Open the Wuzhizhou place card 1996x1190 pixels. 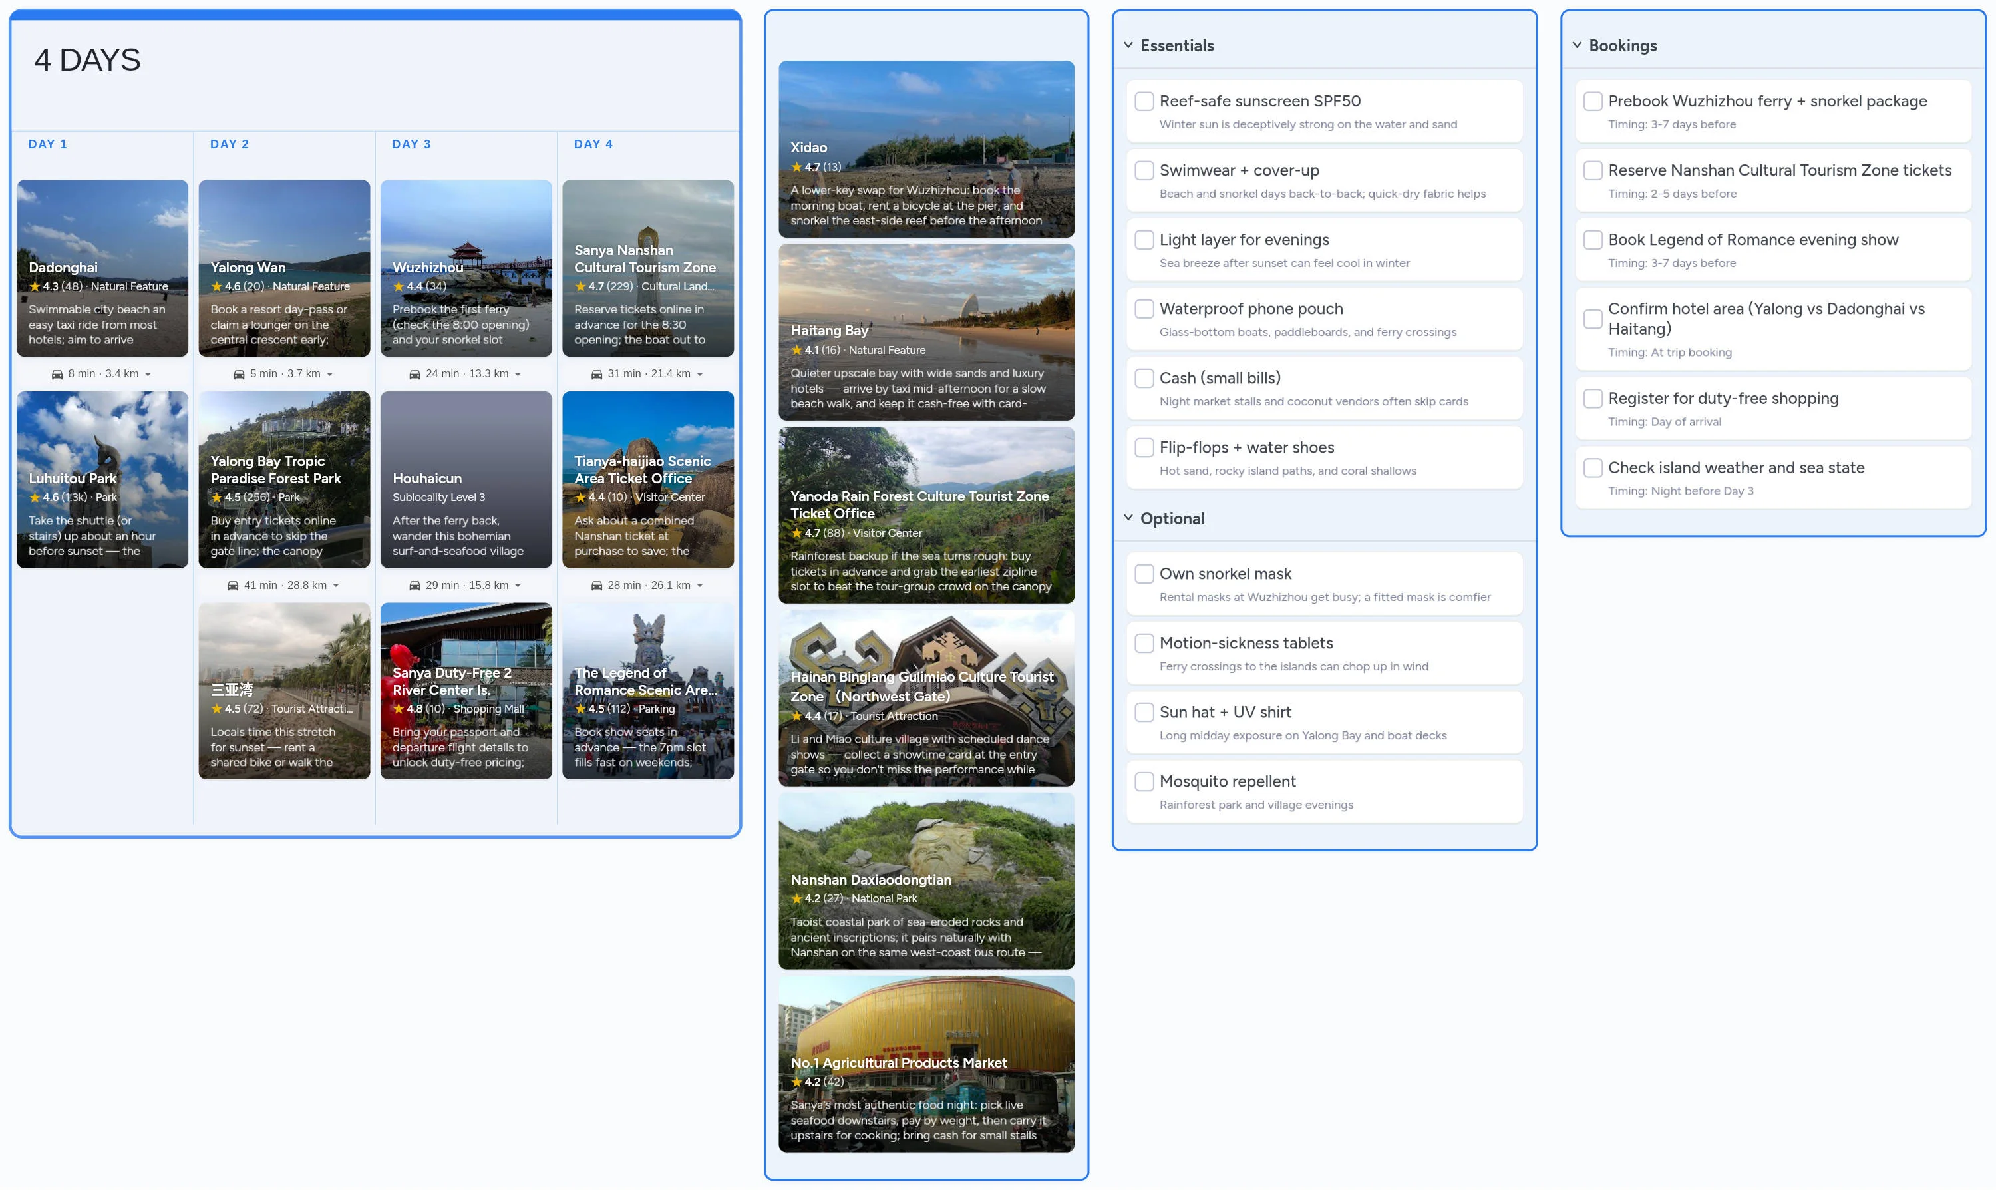pos(466,269)
